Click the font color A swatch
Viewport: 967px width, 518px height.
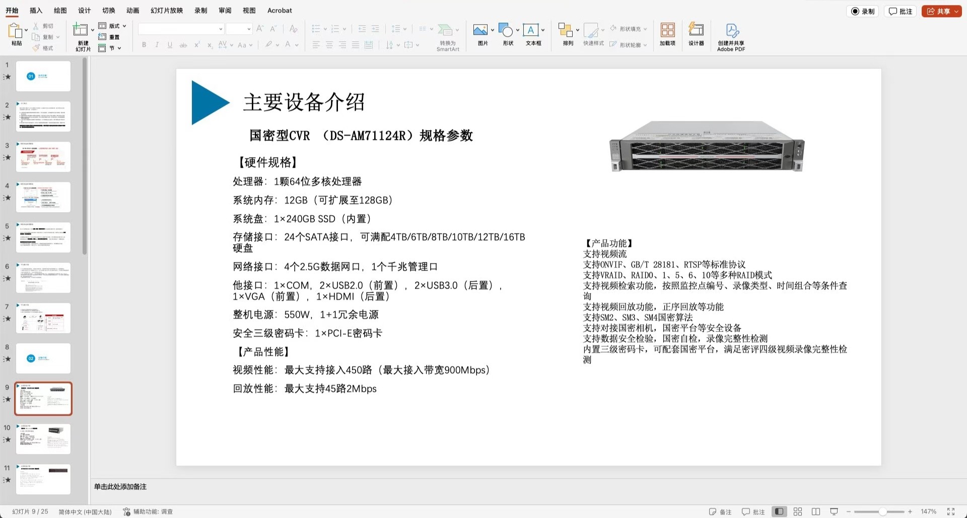coord(288,44)
